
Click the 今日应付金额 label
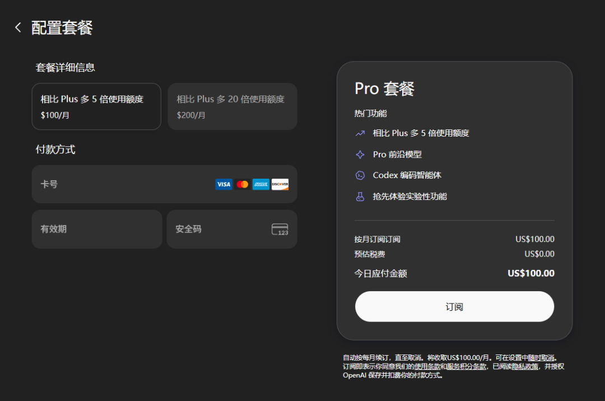[380, 274]
